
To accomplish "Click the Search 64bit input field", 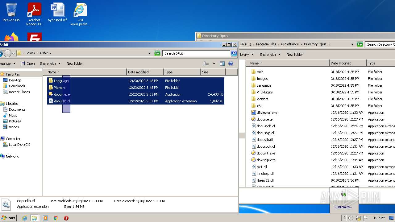I will pos(197,53).
